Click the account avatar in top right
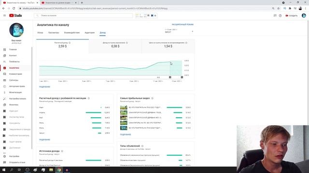This screenshot has height=173, width=309. pos(304,15)
